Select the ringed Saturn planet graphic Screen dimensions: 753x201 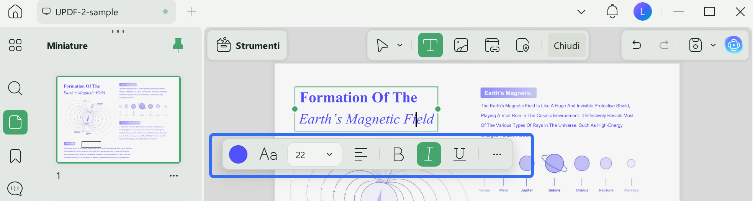pos(554,163)
